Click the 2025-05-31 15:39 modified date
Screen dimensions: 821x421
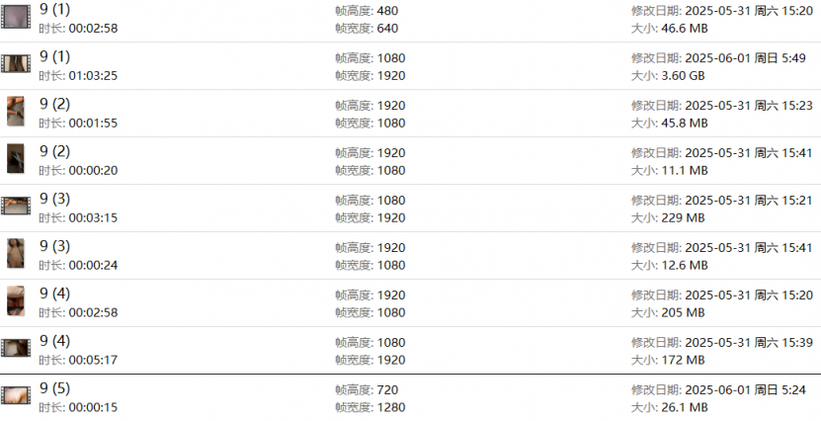pyautogui.click(x=725, y=342)
